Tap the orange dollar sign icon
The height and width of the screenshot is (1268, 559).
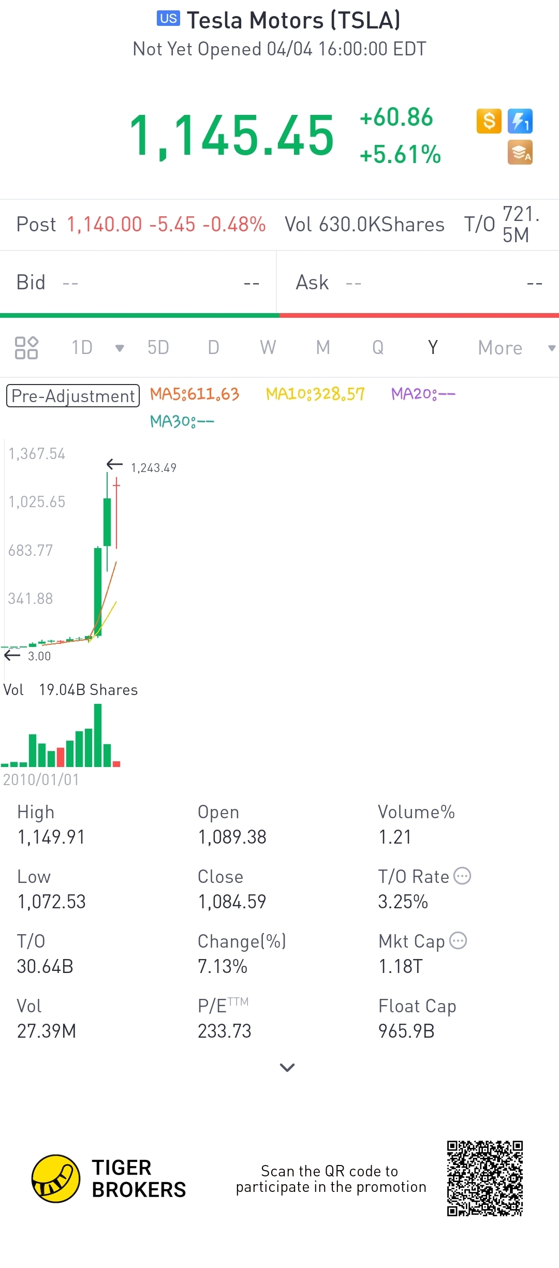[489, 121]
